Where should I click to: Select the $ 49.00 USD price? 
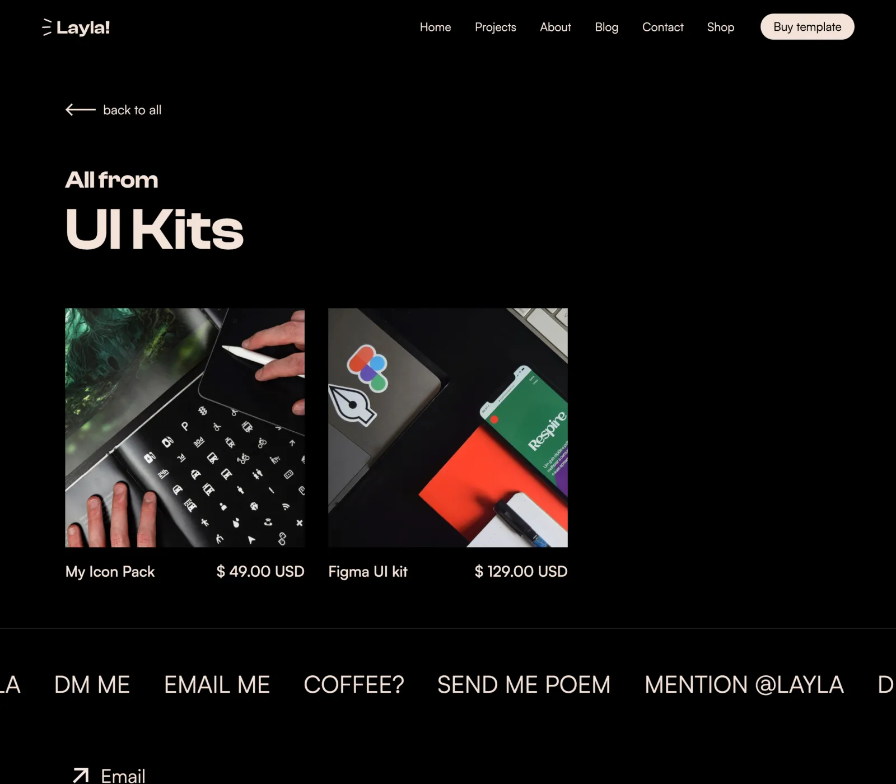pyautogui.click(x=260, y=571)
